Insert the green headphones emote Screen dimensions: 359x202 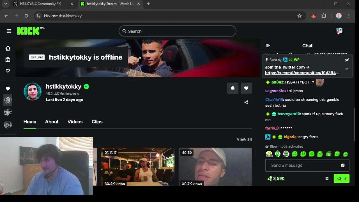pos(278,154)
